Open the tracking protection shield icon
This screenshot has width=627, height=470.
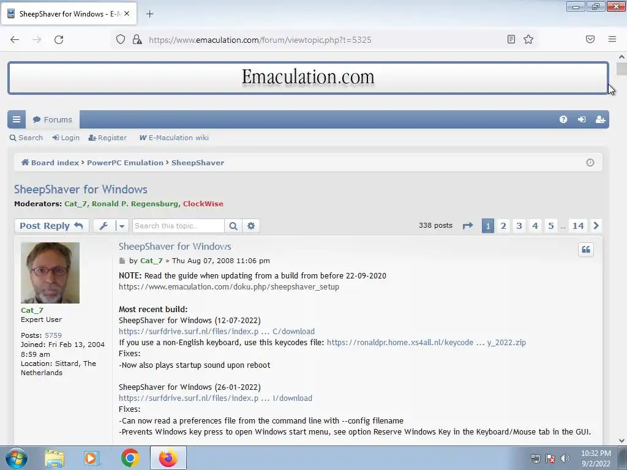[x=121, y=39]
